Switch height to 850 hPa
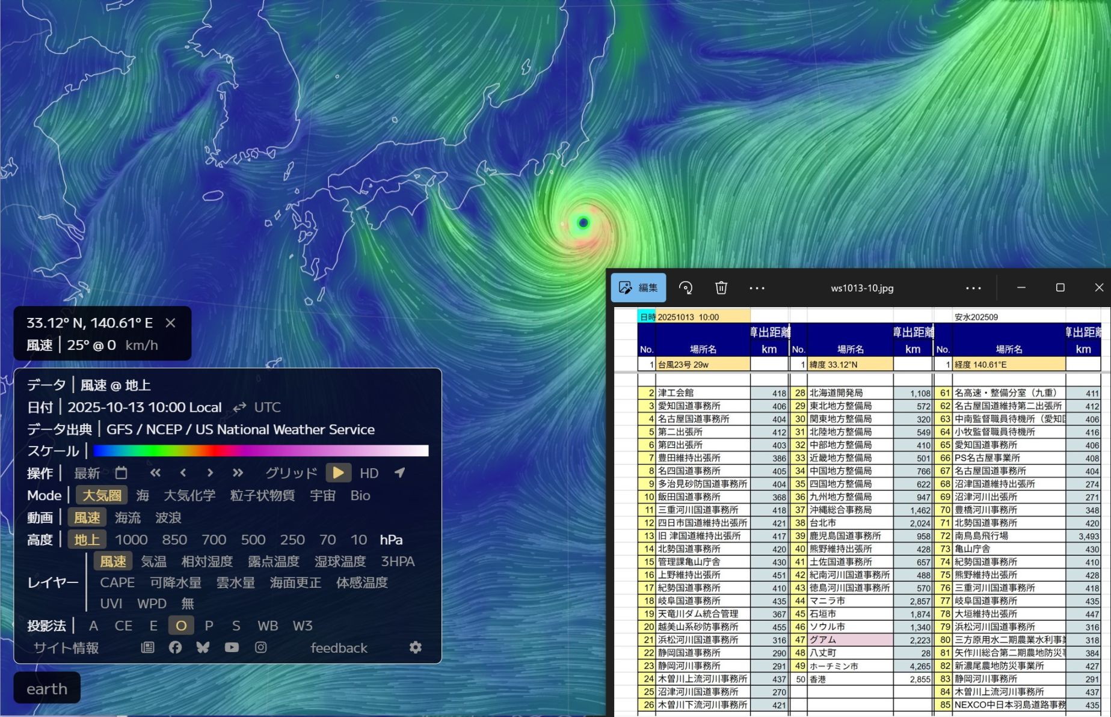 click(x=174, y=540)
